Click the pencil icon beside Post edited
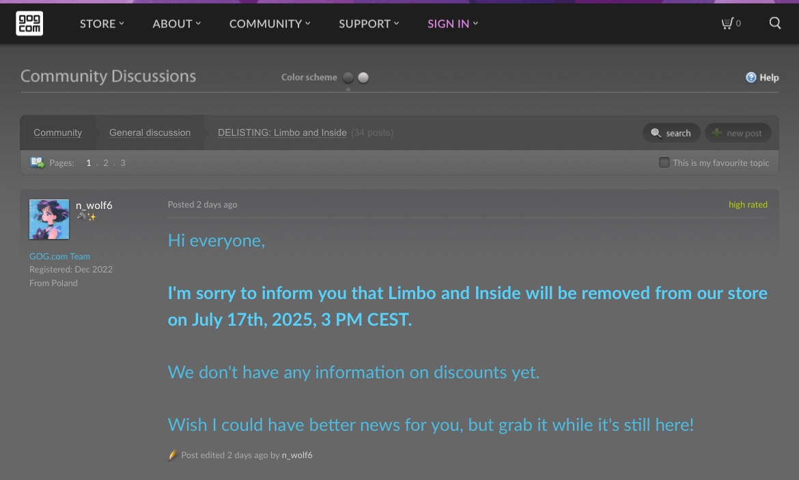 click(172, 455)
